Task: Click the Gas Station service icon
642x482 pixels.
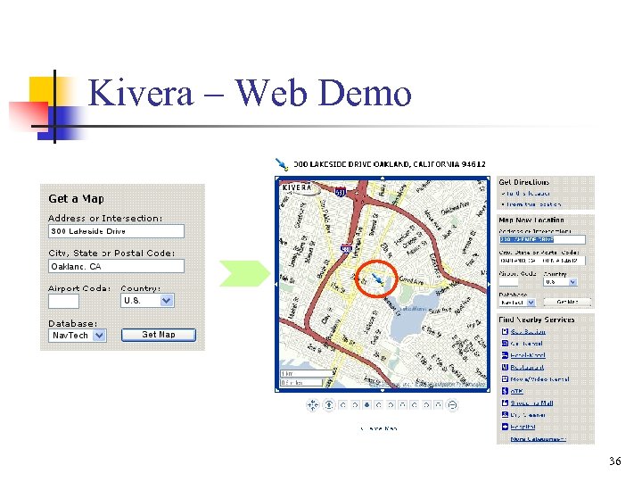Action: (505, 331)
